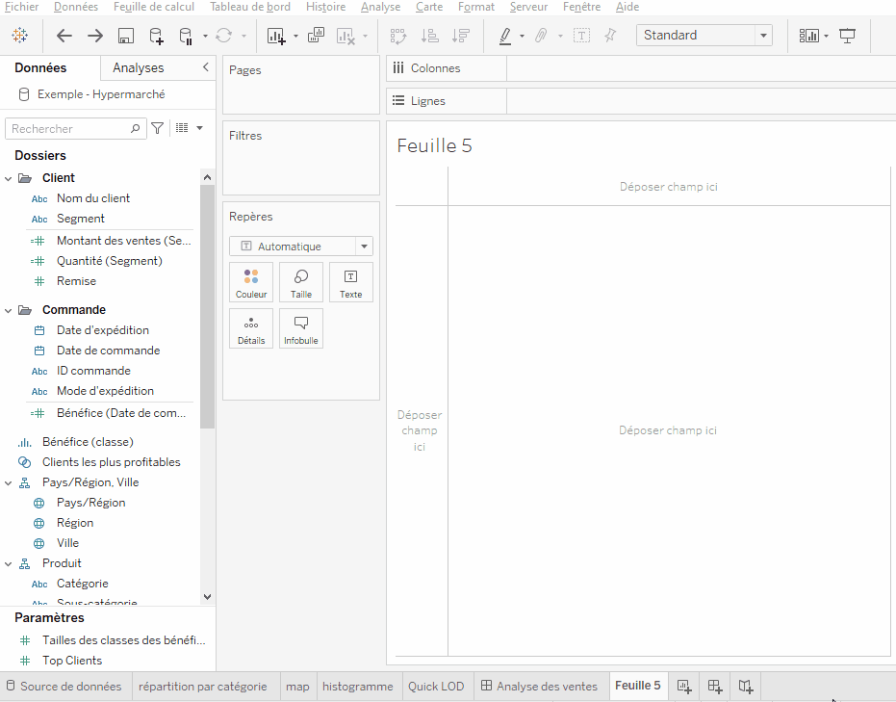Image resolution: width=896 pixels, height=702 pixels.
Task: Click the Rechercher field search box
Action: pos(75,129)
